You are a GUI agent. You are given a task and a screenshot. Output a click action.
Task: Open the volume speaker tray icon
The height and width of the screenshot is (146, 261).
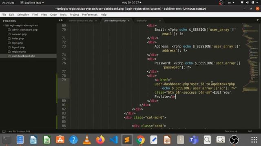click(x=248, y=2)
